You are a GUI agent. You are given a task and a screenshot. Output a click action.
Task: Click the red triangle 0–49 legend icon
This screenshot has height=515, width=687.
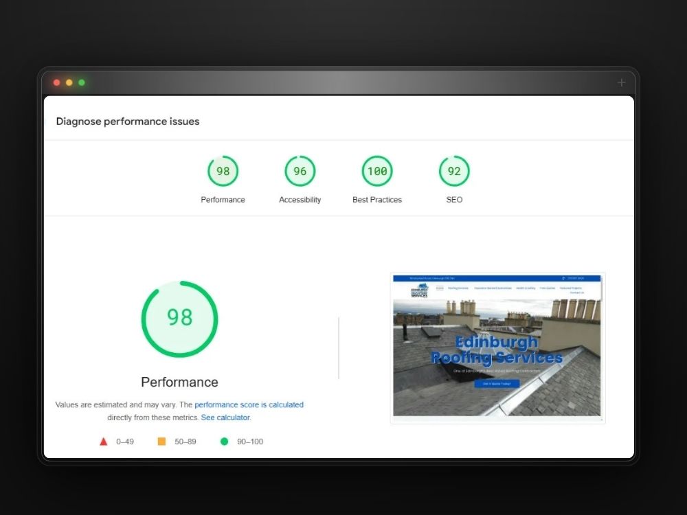tap(104, 442)
